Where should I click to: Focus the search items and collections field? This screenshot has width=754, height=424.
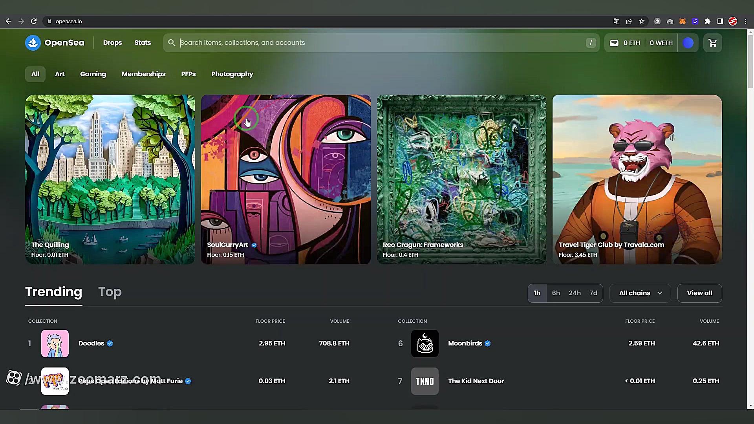(382, 43)
